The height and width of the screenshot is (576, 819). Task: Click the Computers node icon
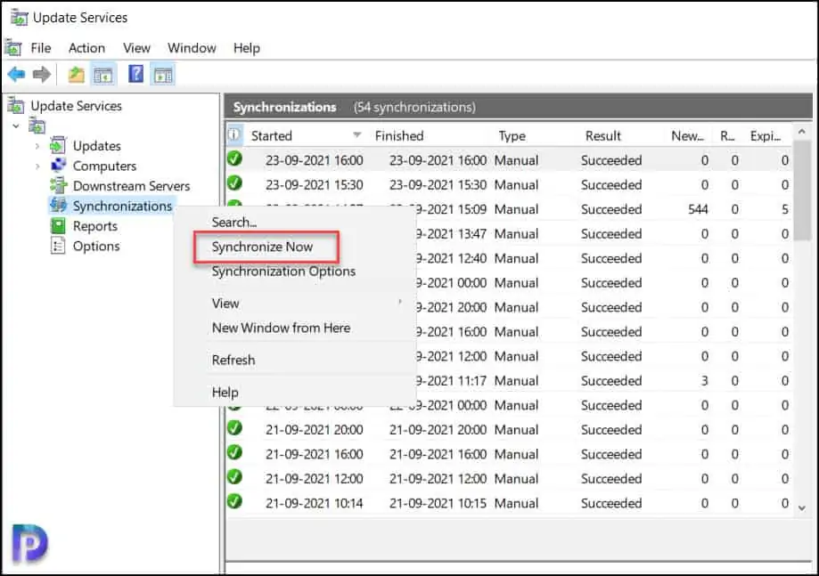pos(58,166)
